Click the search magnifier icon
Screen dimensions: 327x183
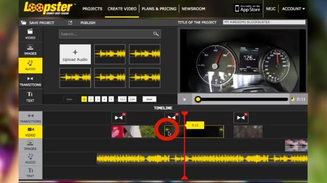coord(156,34)
